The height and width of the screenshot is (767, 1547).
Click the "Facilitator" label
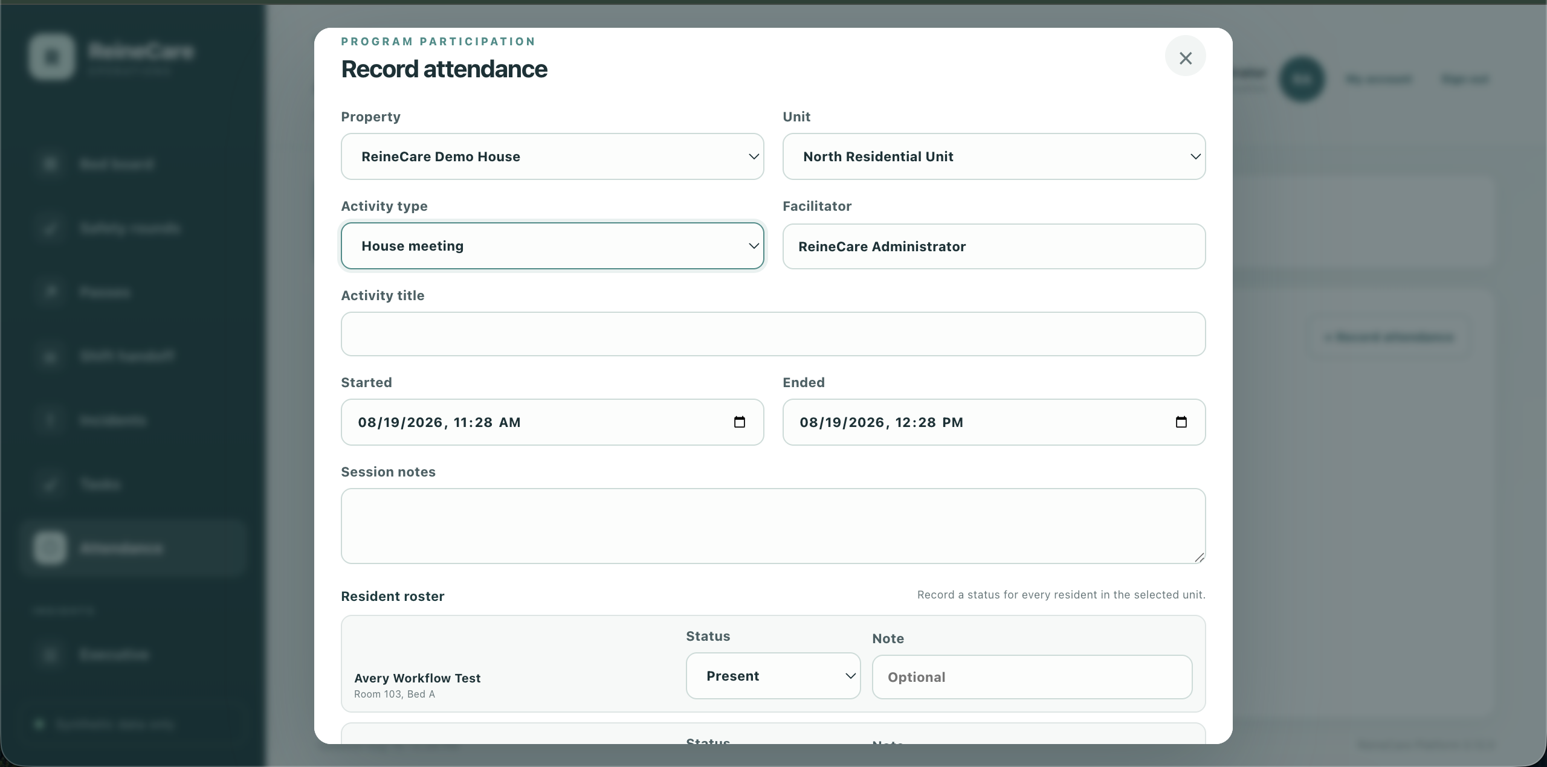pos(817,207)
